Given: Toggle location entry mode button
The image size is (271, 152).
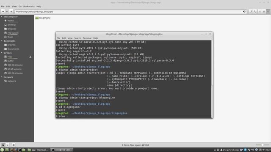Looking at the screenshot, I should pyautogui.click(x=251, y=11).
